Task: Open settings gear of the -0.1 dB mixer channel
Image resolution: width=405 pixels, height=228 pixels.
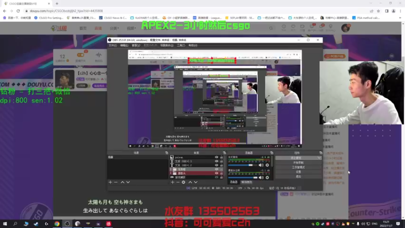Action: tap(267, 178)
